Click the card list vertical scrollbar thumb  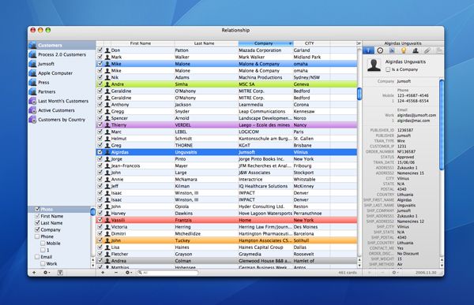[359, 94]
